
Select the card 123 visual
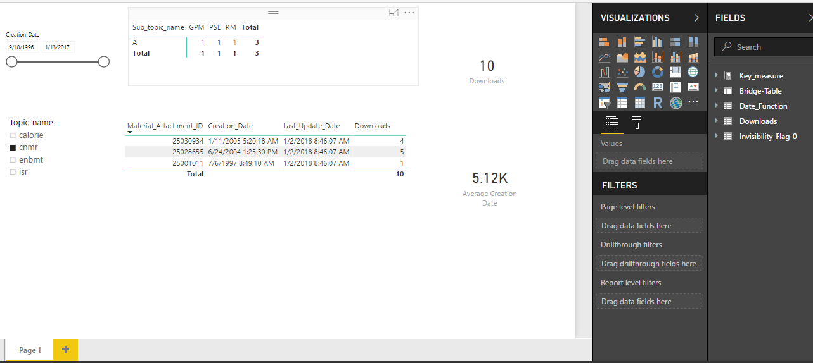click(658, 87)
